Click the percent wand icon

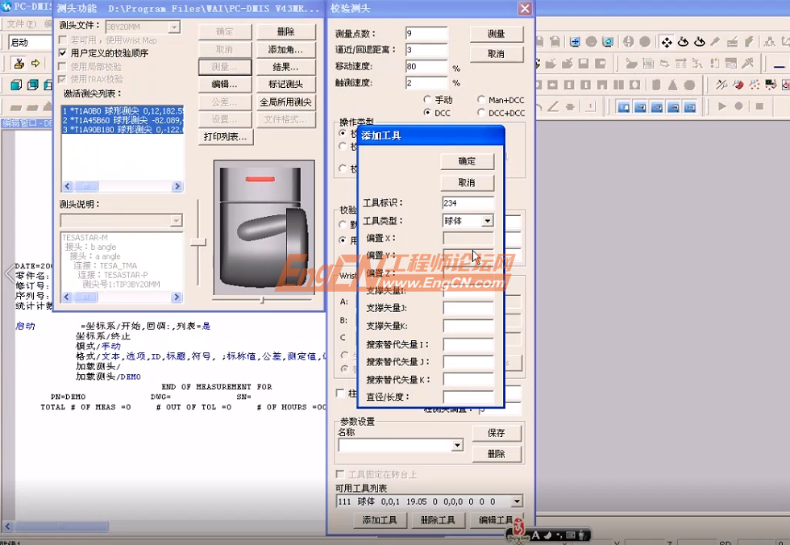pos(721,85)
